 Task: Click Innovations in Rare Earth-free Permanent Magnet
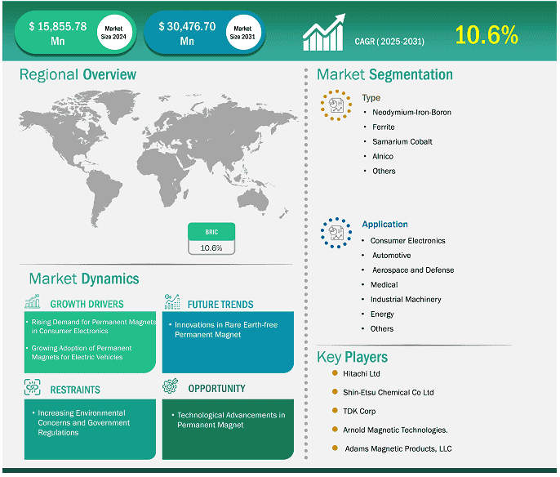(x=226, y=329)
